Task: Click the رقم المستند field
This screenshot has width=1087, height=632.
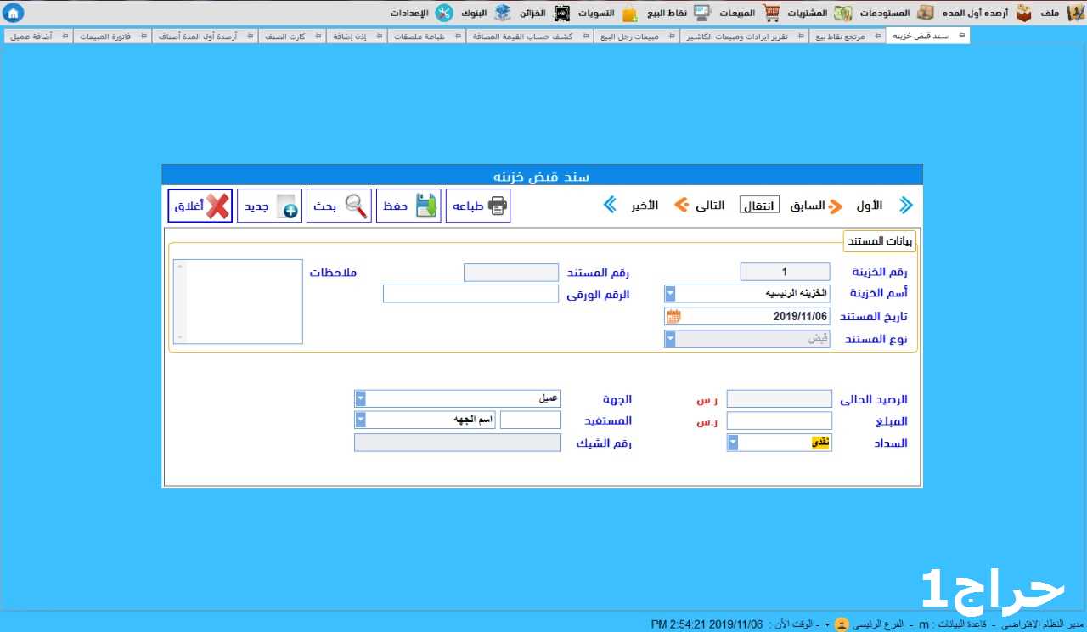Action: (511, 273)
